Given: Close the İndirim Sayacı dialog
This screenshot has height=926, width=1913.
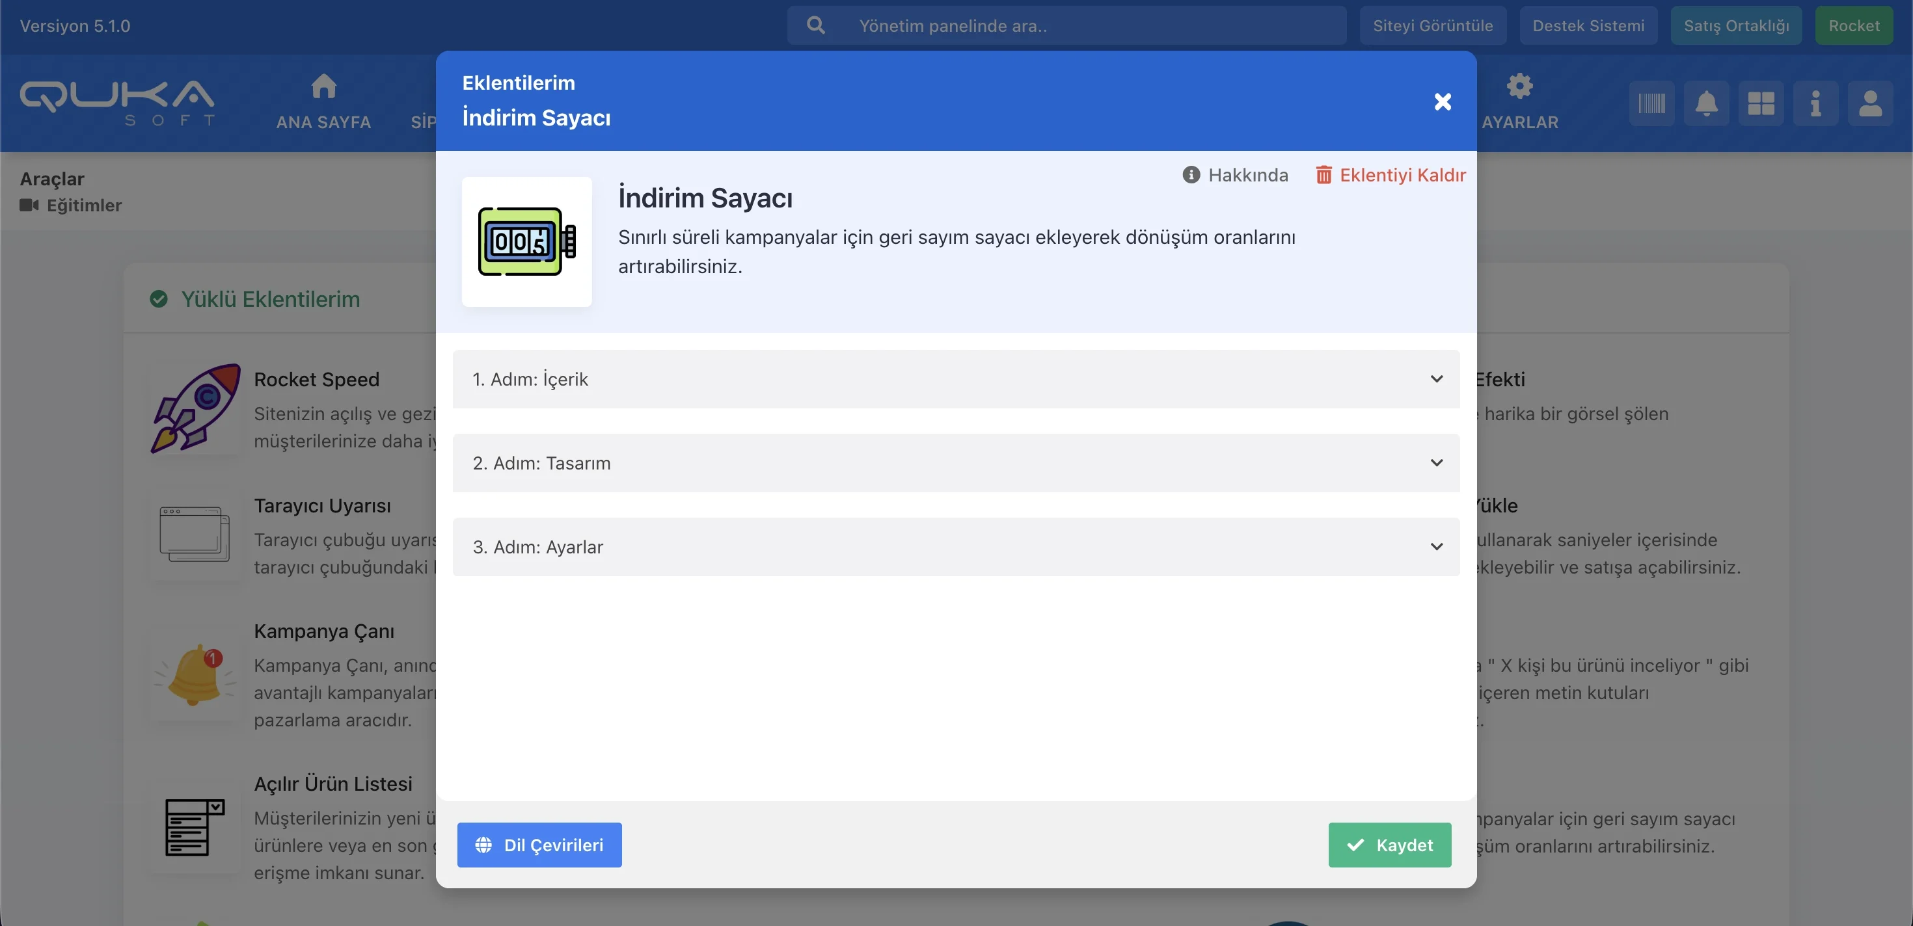Looking at the screenshot, I should (x=1442, y=101).
